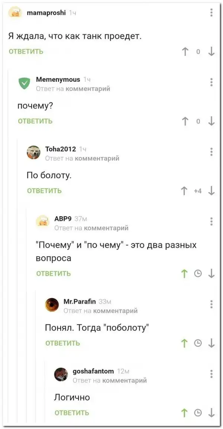The width and height of the screenshot is (223, 429).
Task: Downvote Mr.Parafin's "поболоту" comment
Action: [211, 343]
